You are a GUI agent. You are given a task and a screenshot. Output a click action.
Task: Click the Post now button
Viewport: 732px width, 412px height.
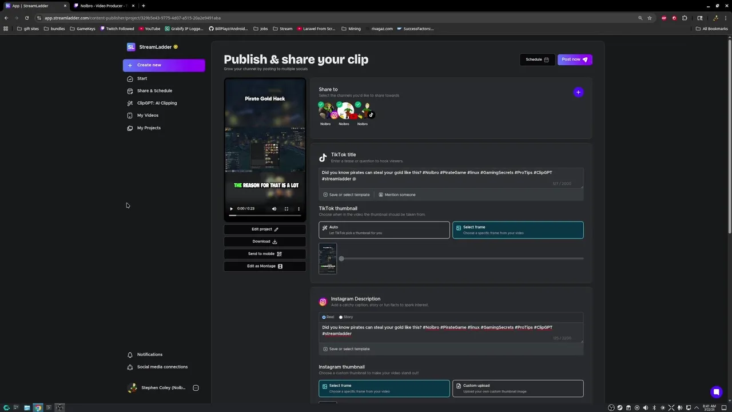pos(575,60)
